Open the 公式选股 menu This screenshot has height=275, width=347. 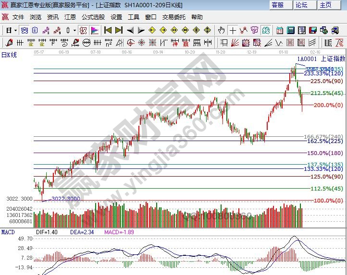93,17
